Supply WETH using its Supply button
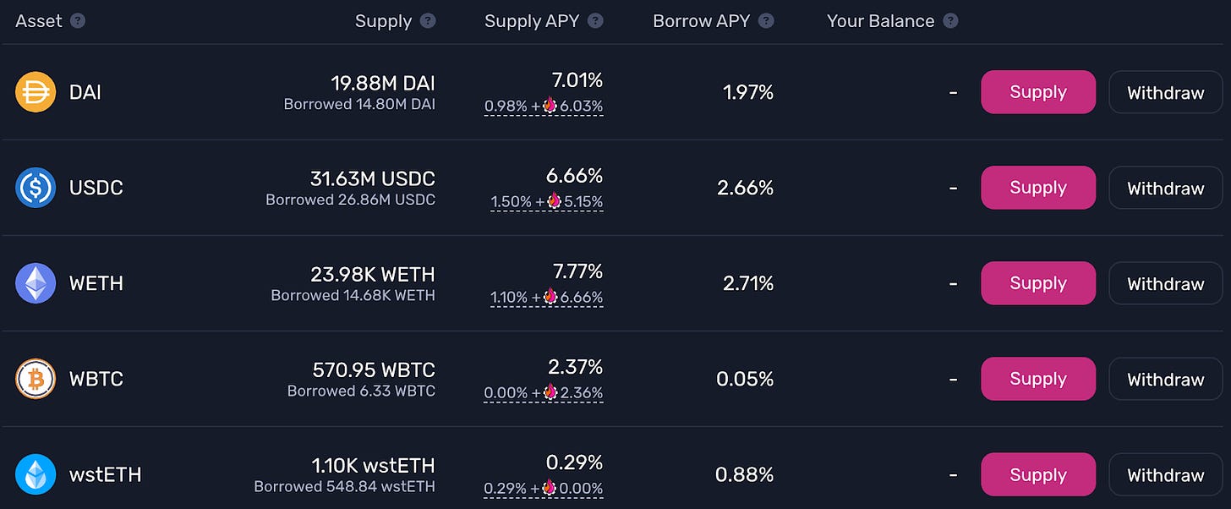 tap(1037, 283)
